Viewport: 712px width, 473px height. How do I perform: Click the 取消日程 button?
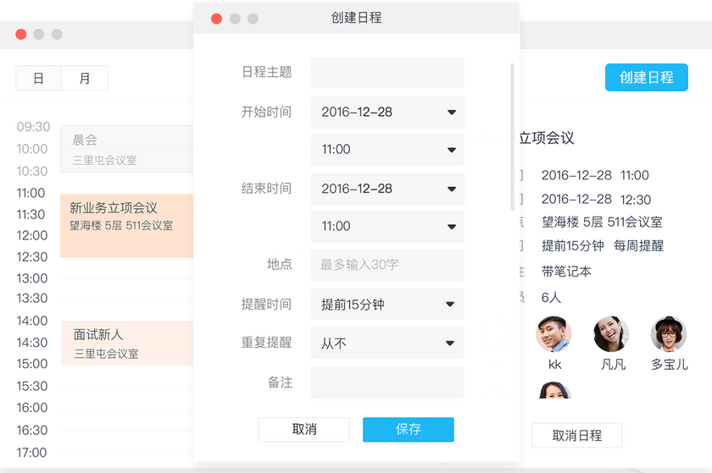coord(576,436)
